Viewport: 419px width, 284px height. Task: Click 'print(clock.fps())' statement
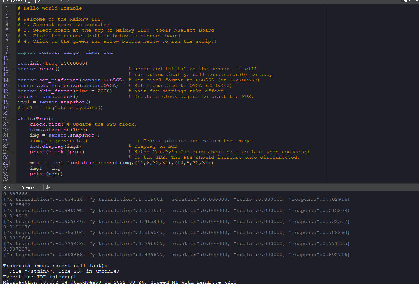point(57,152)
